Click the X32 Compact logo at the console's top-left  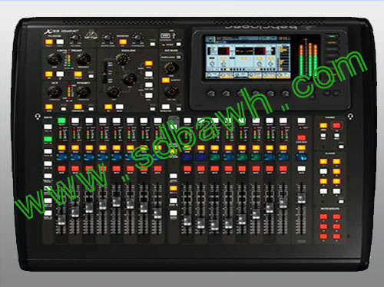pos(61,32)
